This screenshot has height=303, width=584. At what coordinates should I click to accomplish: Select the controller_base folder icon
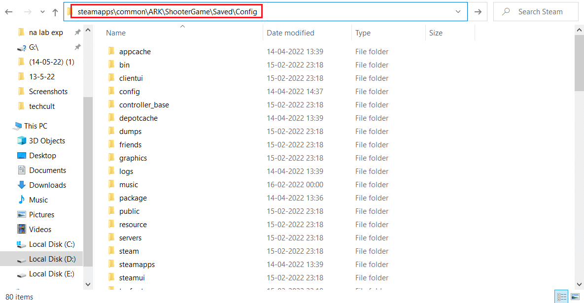pos(111,104)
